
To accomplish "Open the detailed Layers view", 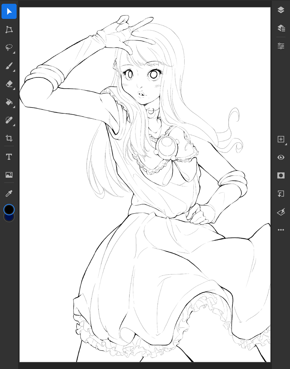I will click(x=281, y=28).
